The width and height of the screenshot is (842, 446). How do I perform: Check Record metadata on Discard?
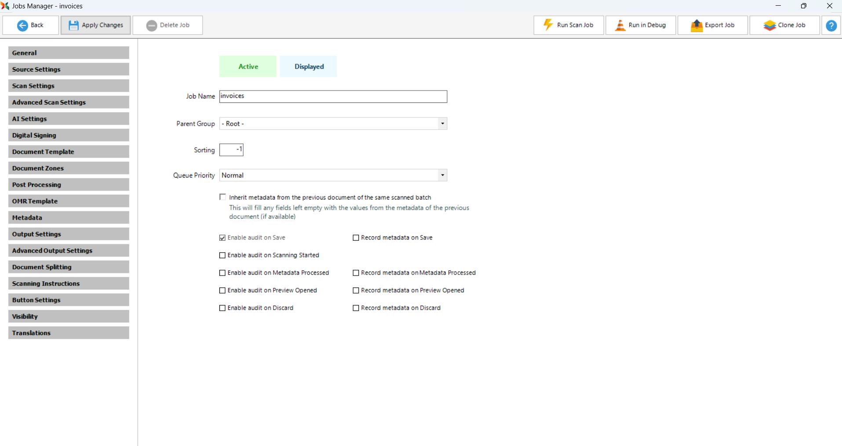coord(356,308)
